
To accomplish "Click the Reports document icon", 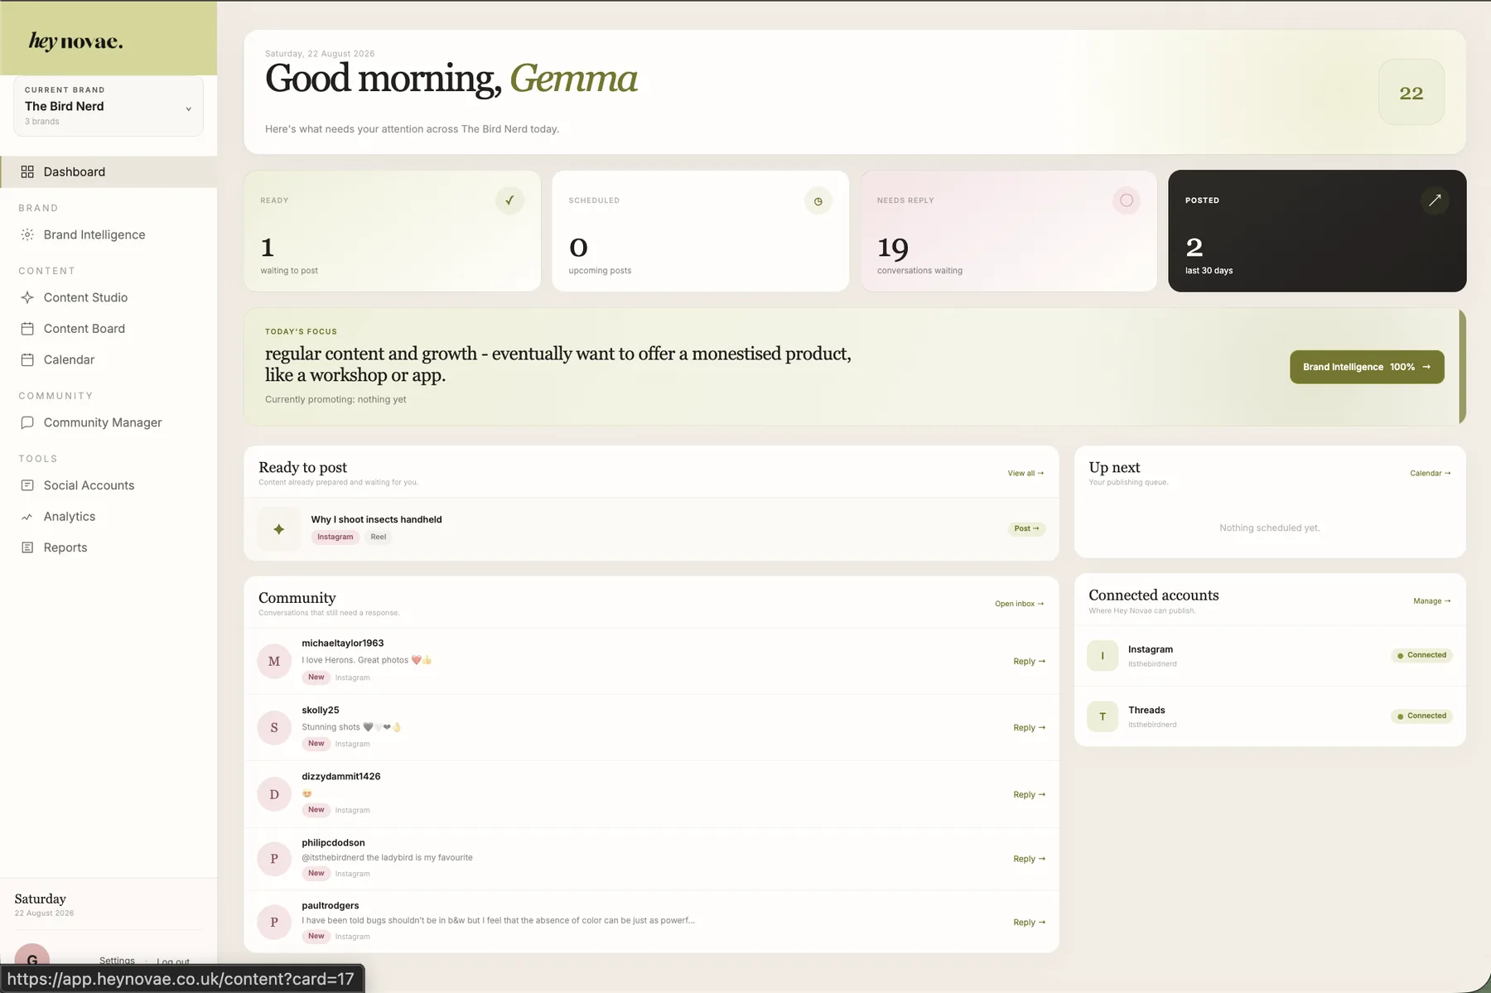I will click(27, 547).
